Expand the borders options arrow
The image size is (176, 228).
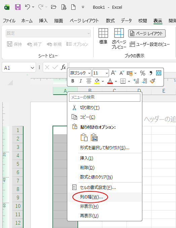pos(129,81)
